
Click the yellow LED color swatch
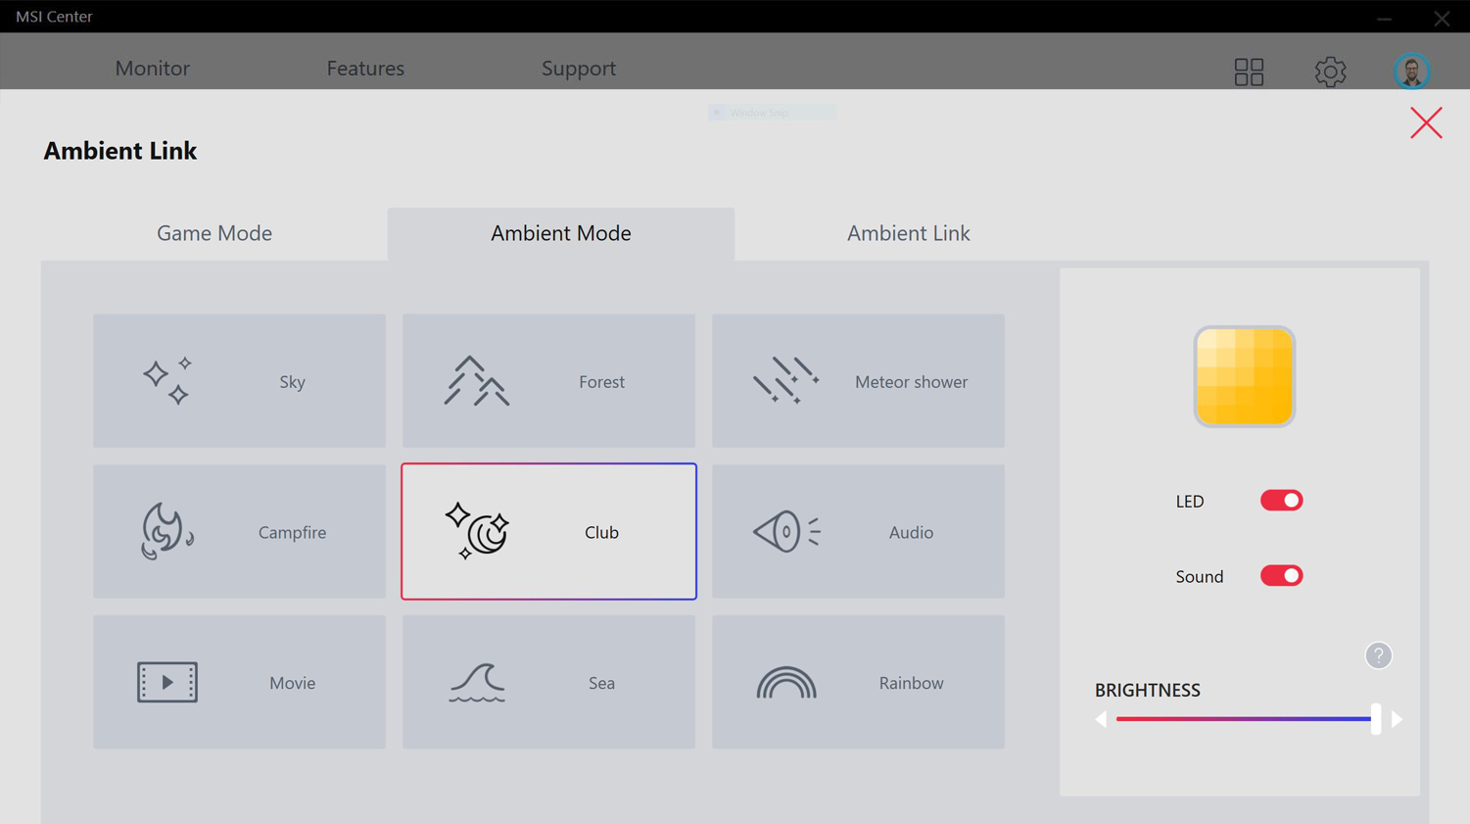pos(1244,377)
